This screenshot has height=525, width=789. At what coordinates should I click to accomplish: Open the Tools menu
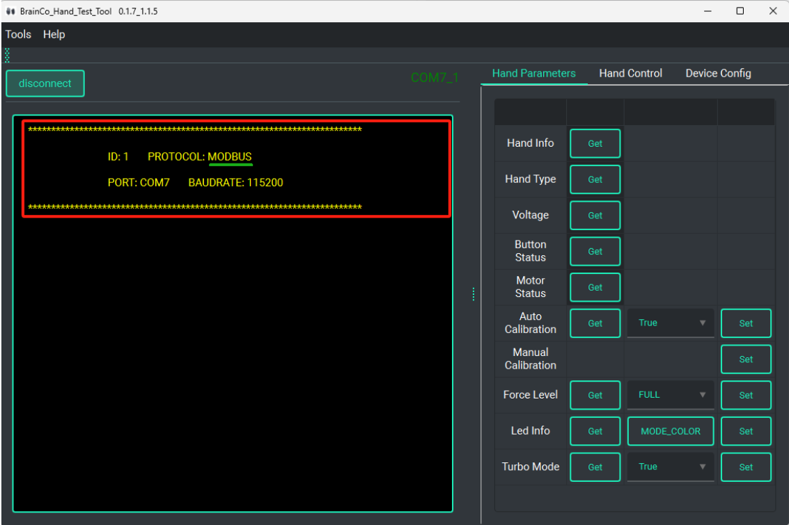click(18, 35)
